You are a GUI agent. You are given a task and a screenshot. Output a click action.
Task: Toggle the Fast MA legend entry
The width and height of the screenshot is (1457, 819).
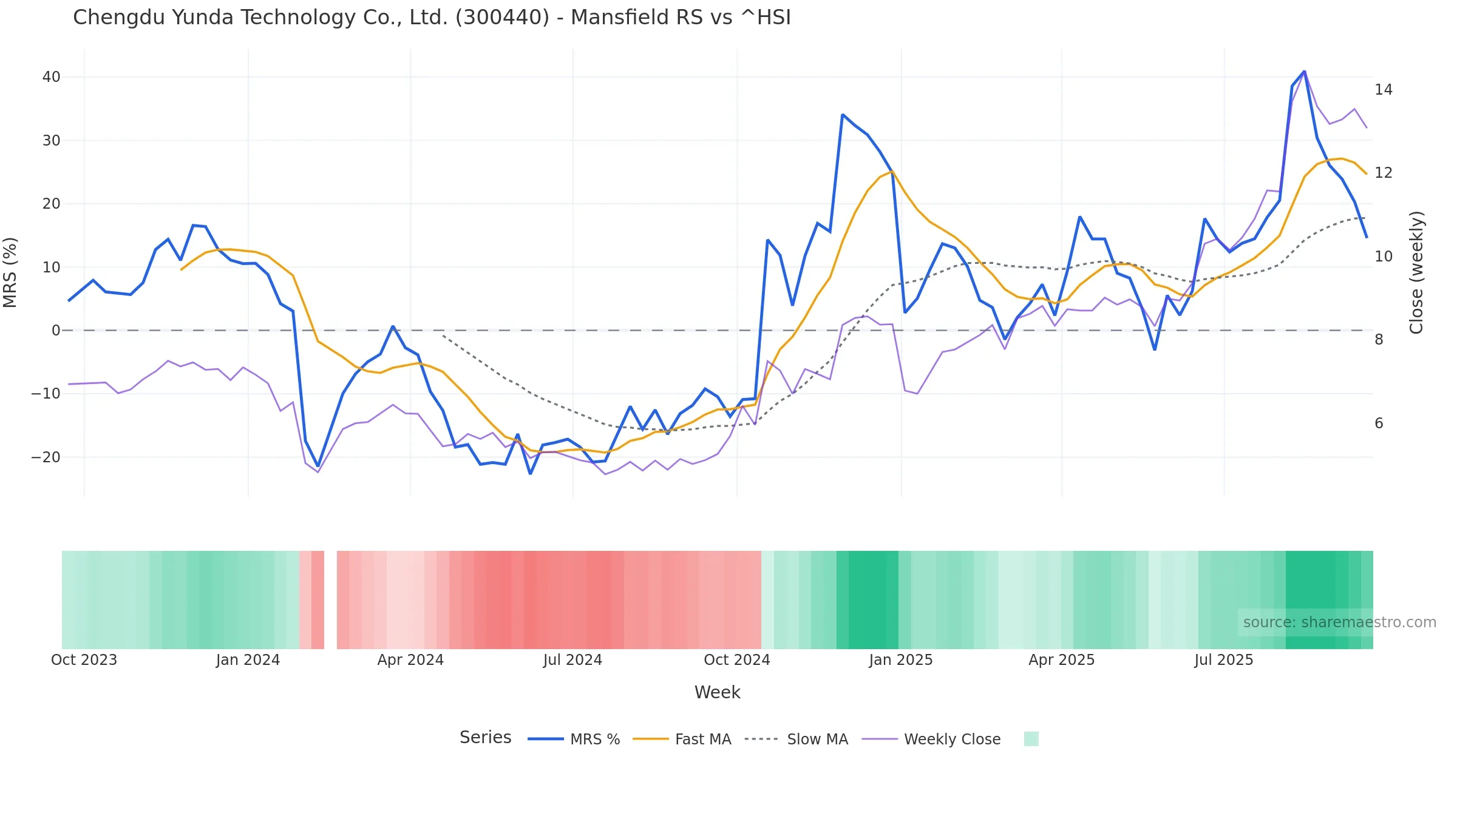(x=682, y=739)
